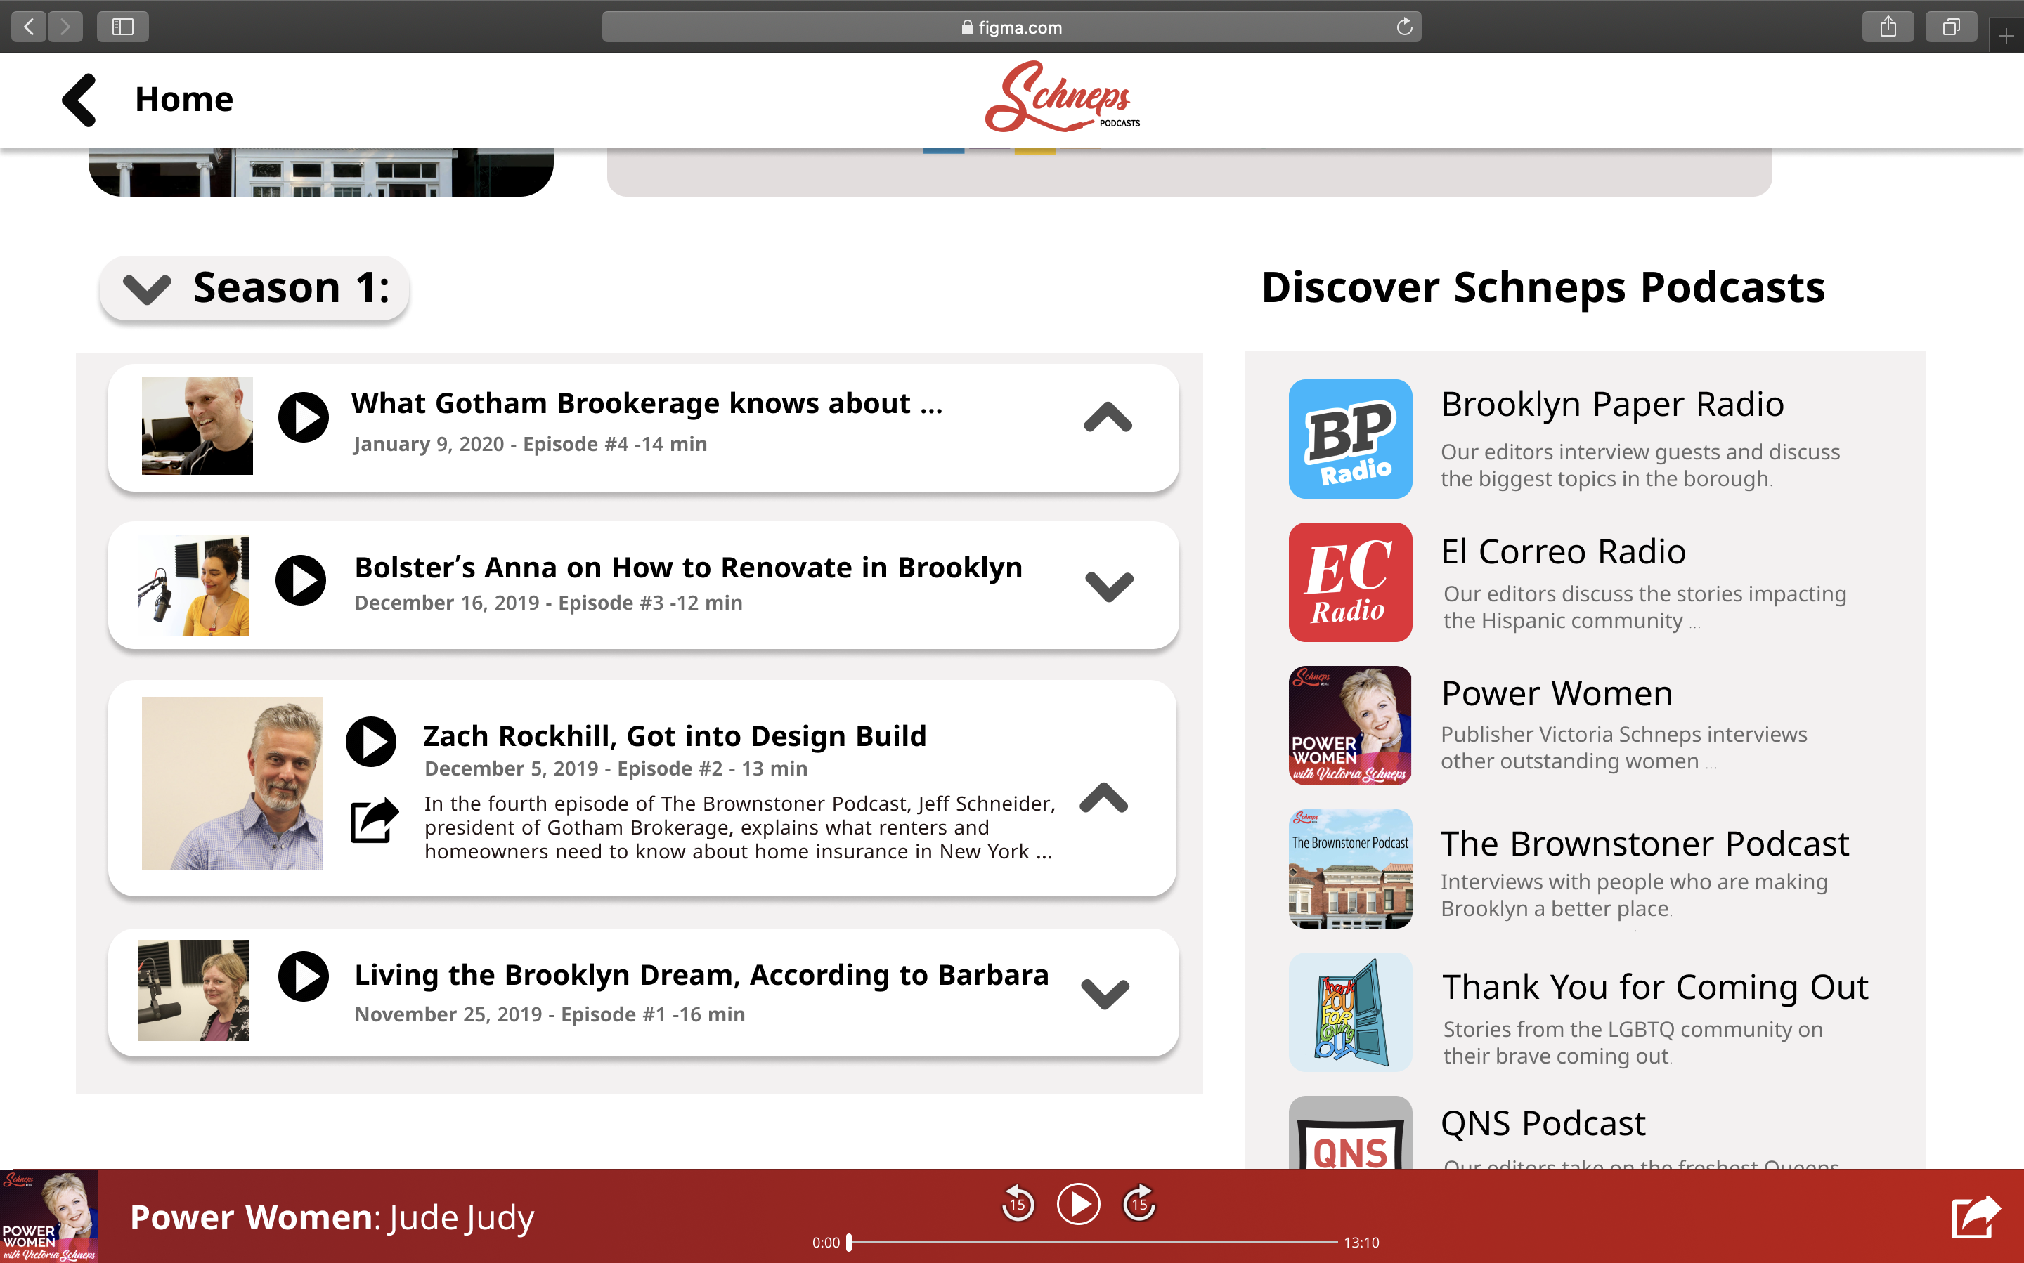
Task: Play Bolster's Anna on How to Renovate episode
Action: click(301, 580)
